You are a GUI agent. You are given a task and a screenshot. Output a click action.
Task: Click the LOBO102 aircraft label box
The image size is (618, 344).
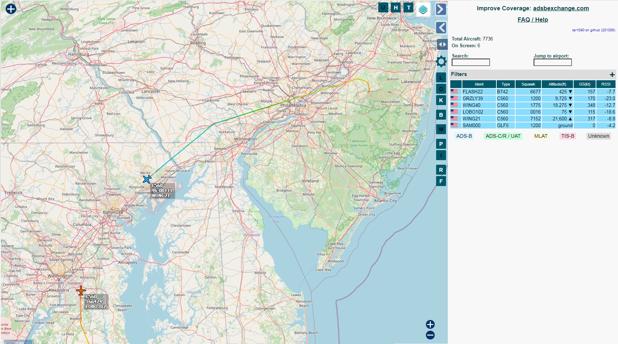coord(96,302)
